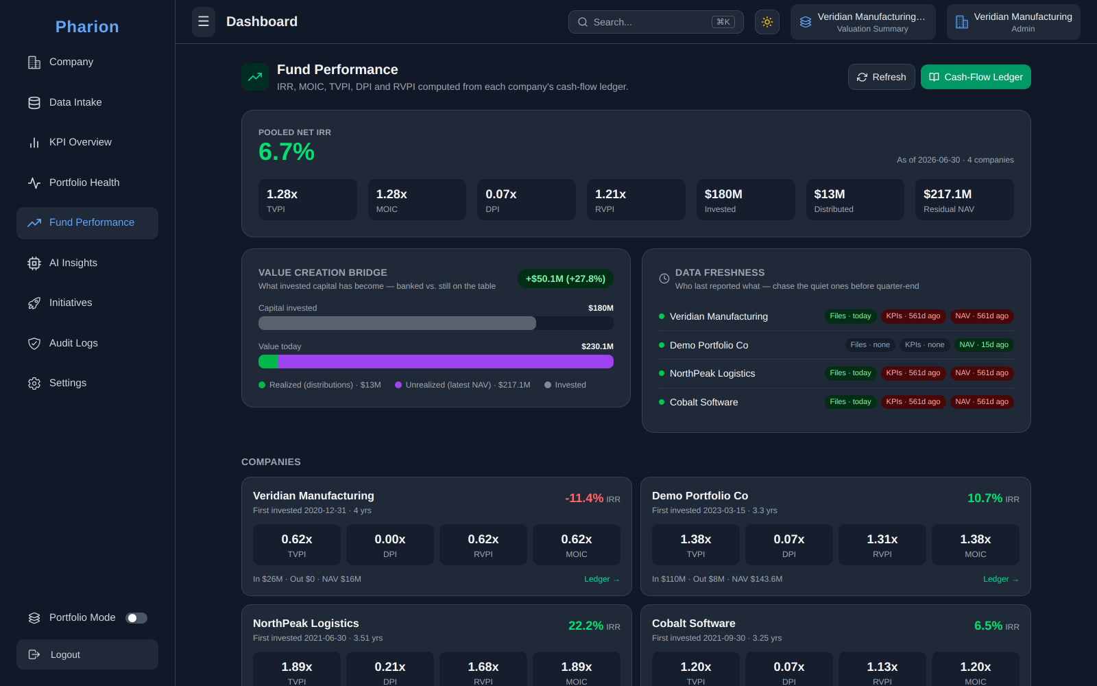
Task: Click Demo Portfolio Co "1.31x" RVPI tile
Action: coord(882,545)
